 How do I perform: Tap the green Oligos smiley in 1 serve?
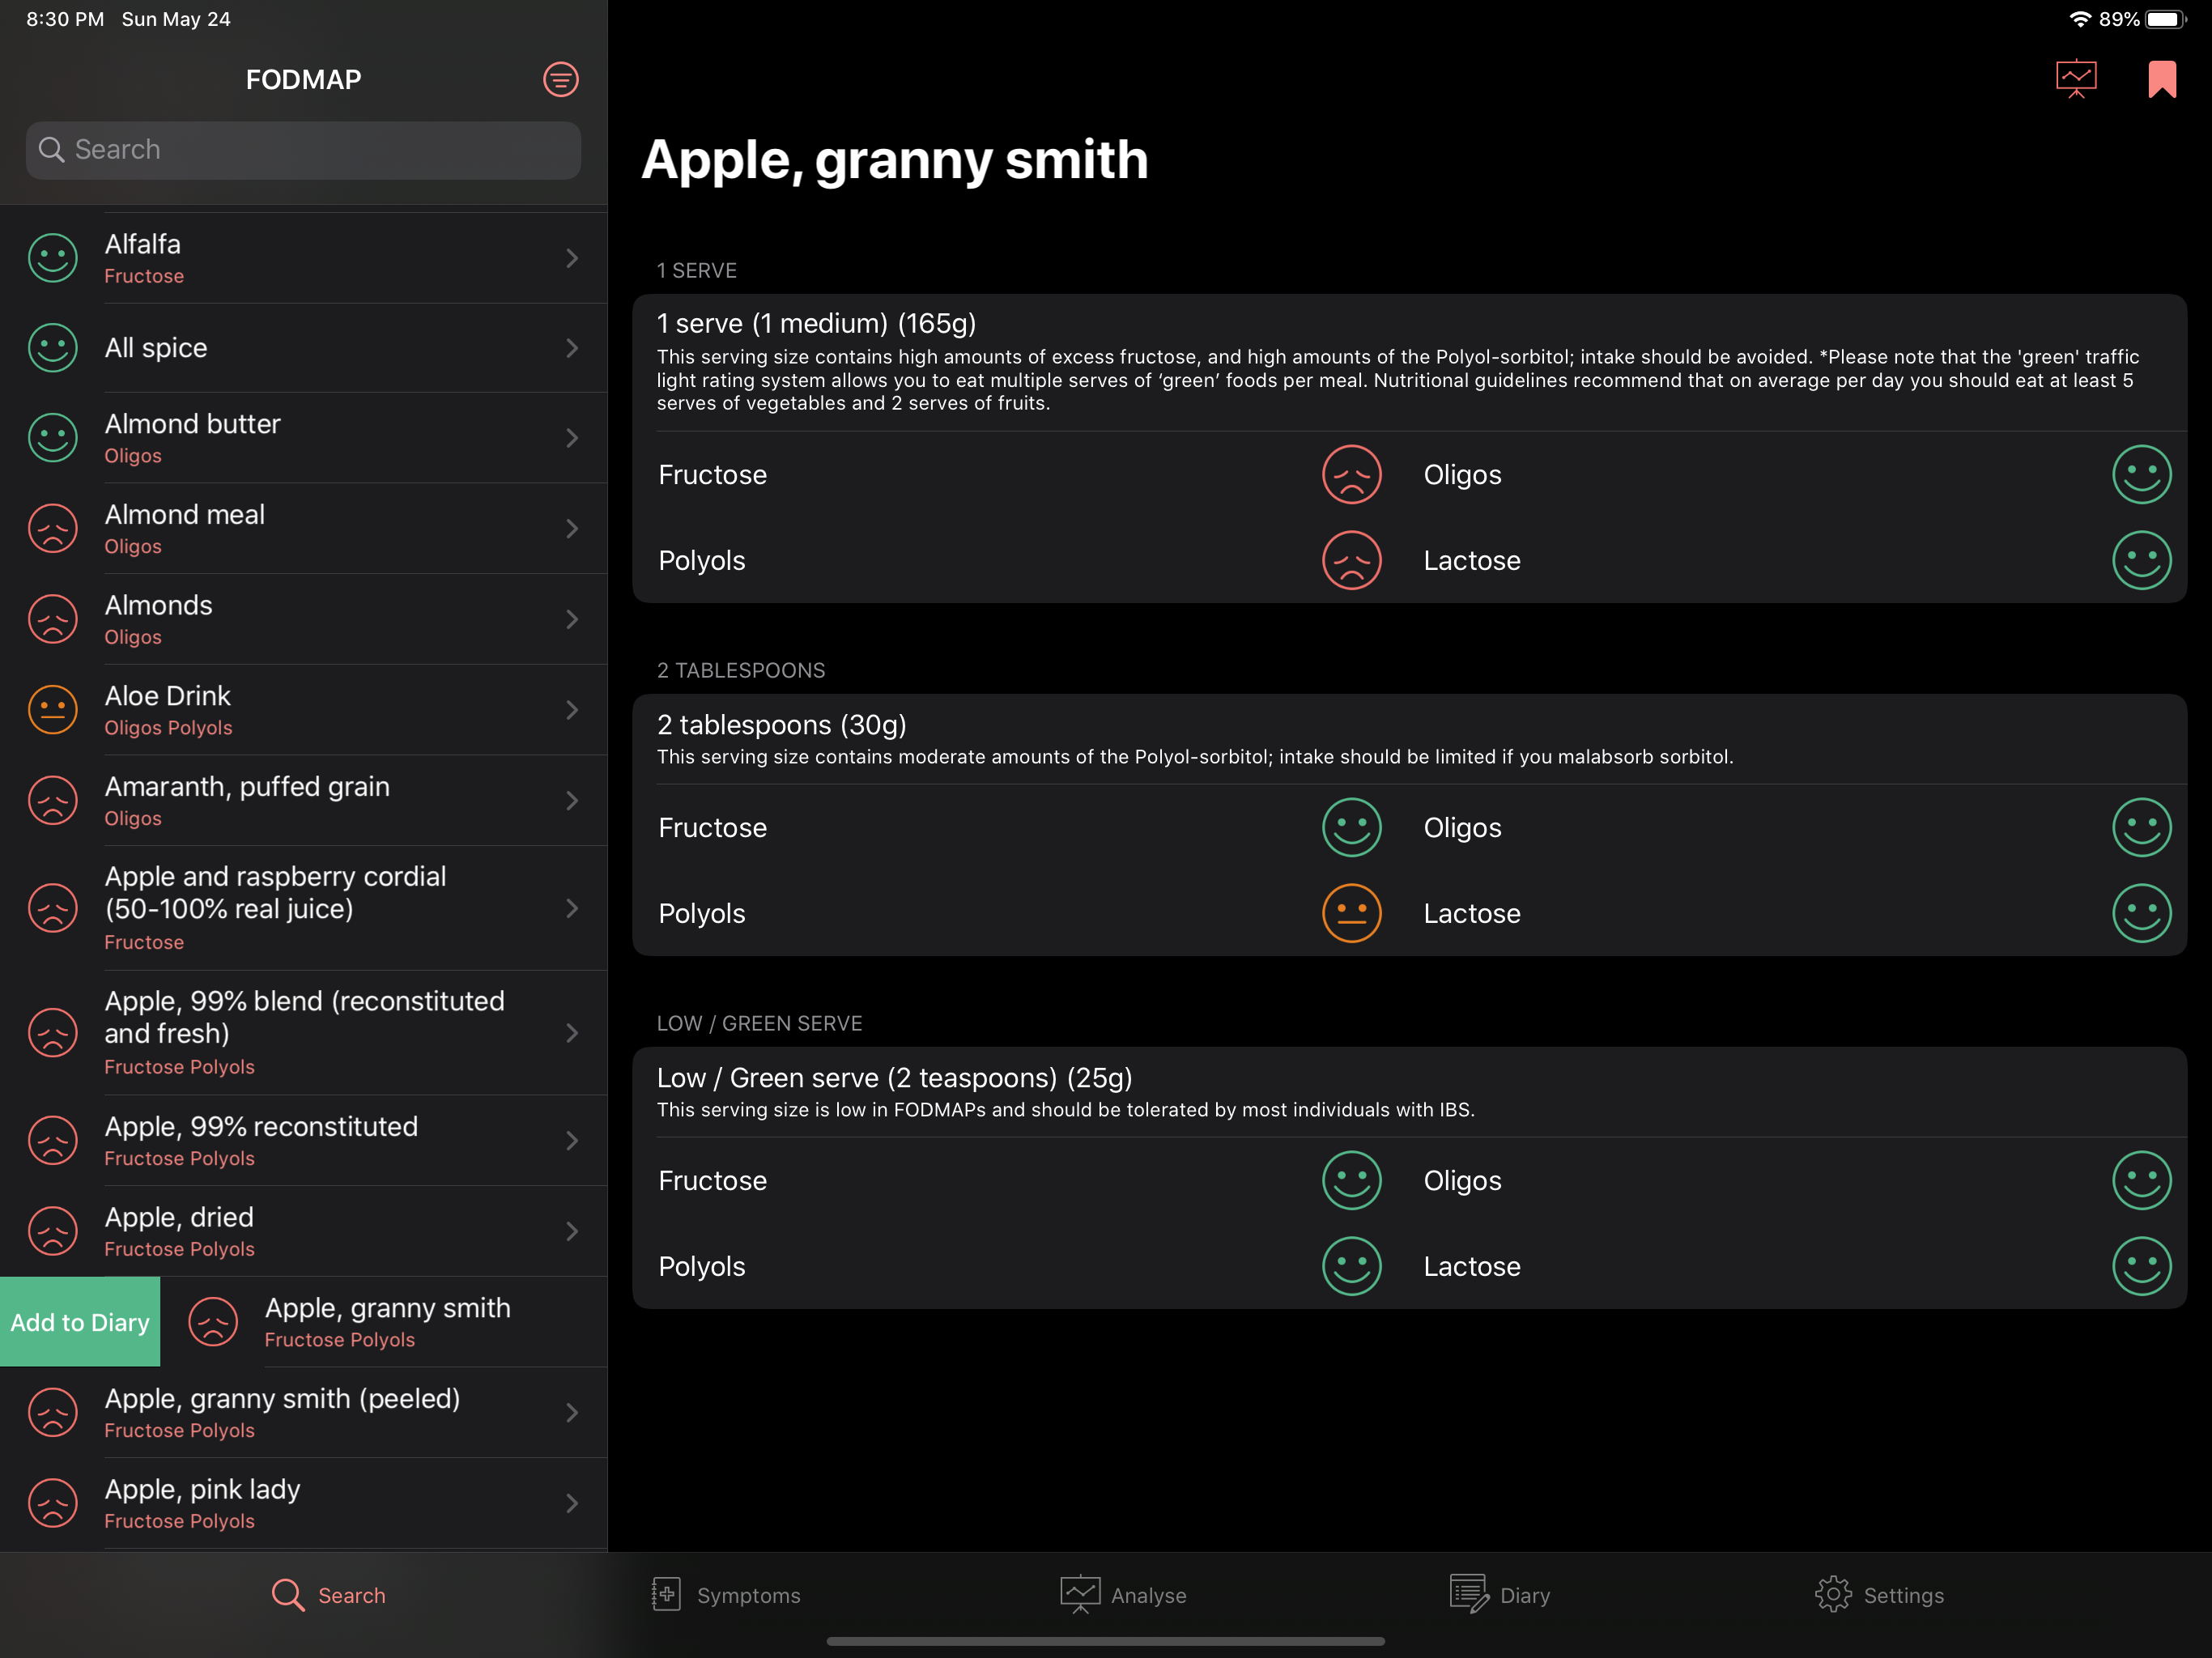point(2141,474)
